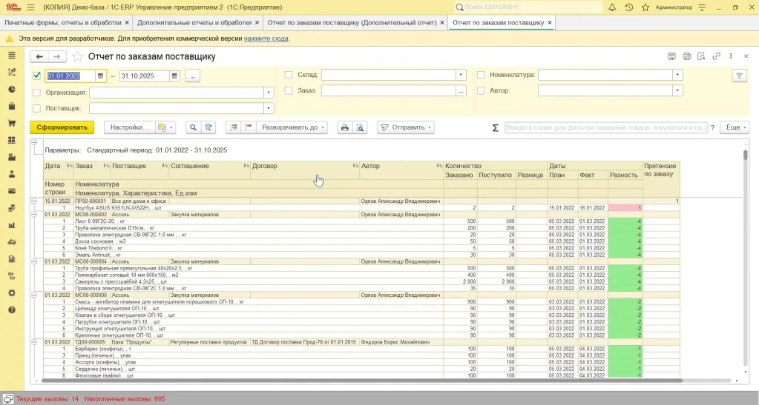Click the Администратор user name
Image resolution: width=759 pixels, height=405 pixels.
(x=674, y=7)
